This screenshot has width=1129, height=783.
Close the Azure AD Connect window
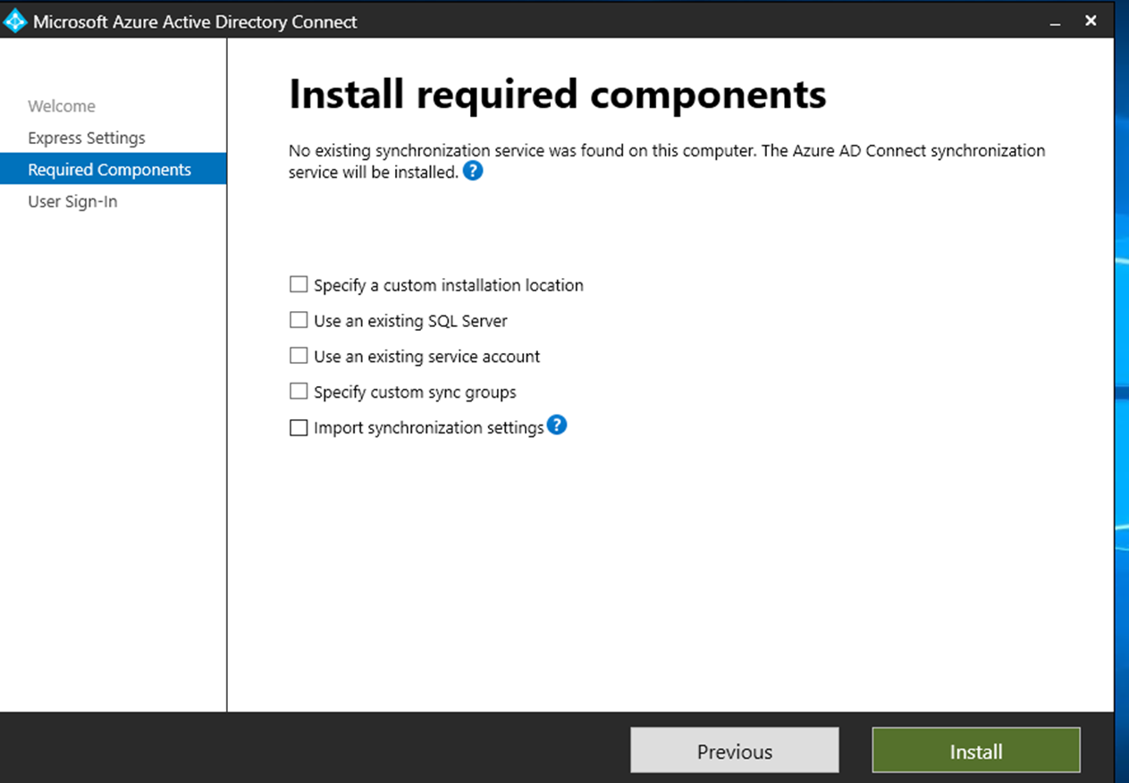click(x=1091, y=21)
